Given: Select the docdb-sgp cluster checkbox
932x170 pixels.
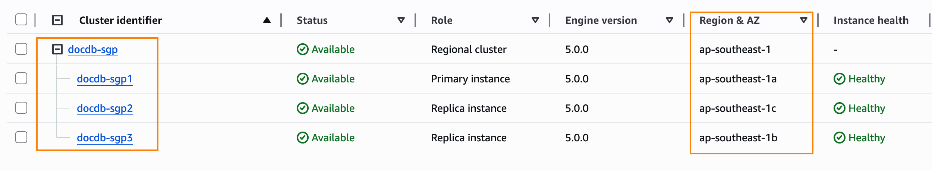Looking at the screenshot, I should (x=21, y=49).
